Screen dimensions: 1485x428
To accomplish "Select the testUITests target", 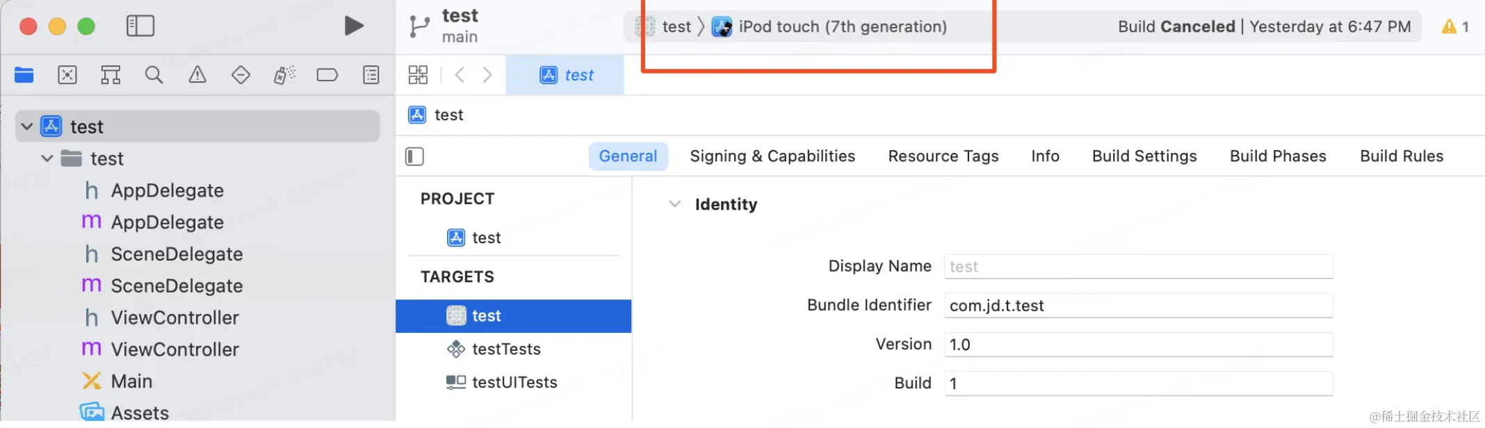I will (514, 382).
